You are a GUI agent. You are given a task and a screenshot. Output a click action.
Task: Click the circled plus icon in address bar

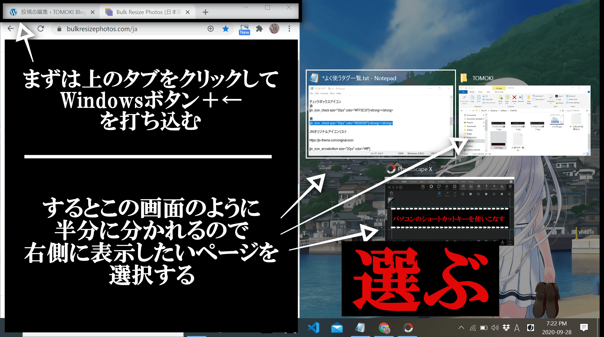[211, 29]
